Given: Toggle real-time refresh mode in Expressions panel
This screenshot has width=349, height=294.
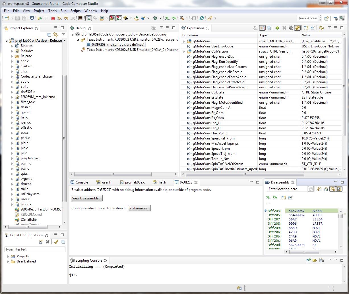Looking at the screenshot, I should [x=297, y=28].
